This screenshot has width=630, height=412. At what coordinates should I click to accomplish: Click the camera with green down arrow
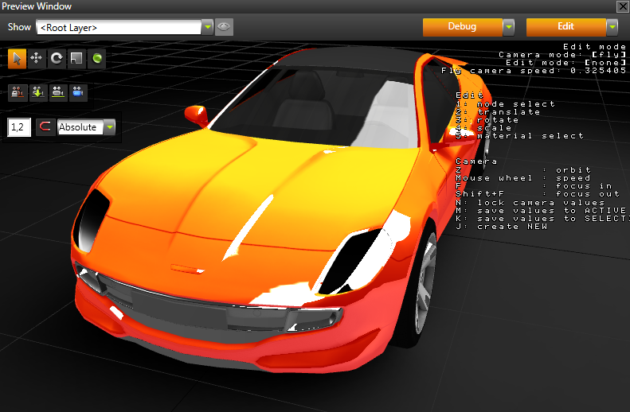tap(37, 92)
